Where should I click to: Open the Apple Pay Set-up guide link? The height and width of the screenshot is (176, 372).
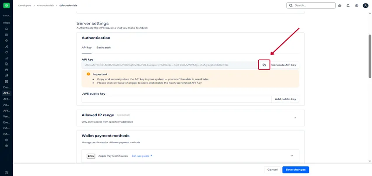142,156
